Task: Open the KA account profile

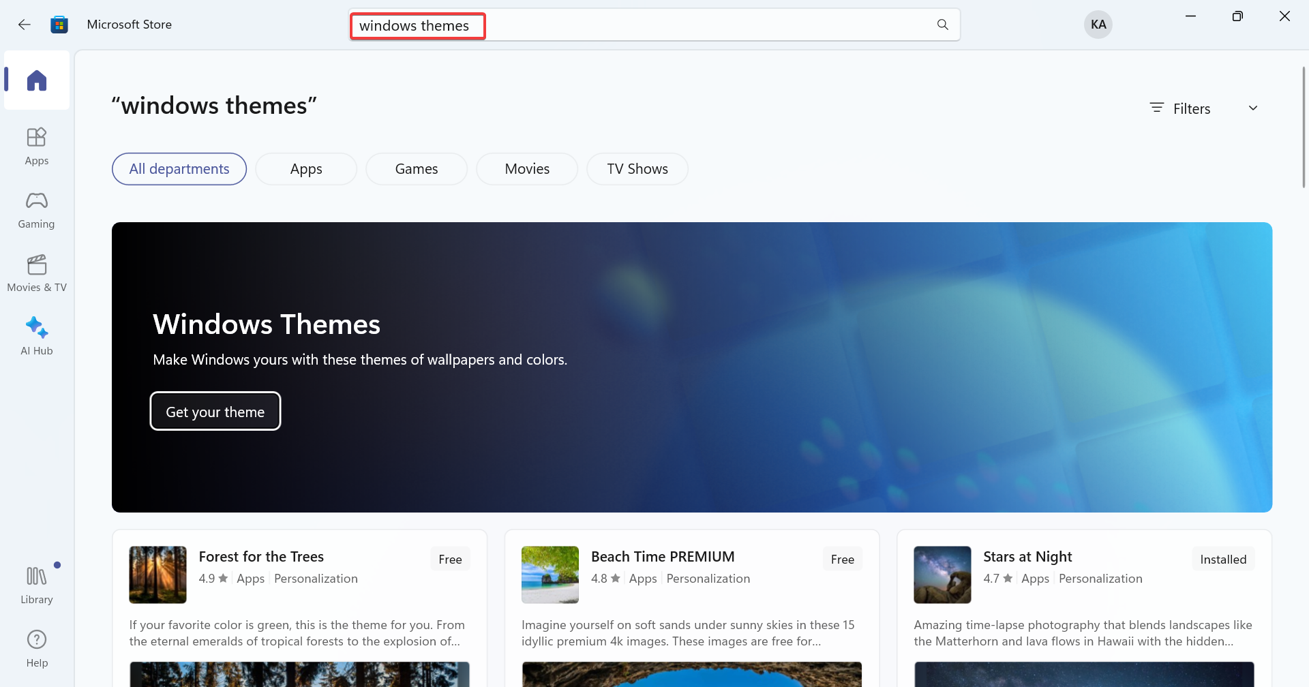Action: [x=1098, y=25]
